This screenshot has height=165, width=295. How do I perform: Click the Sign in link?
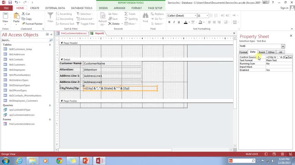click(x=284, y=8)
